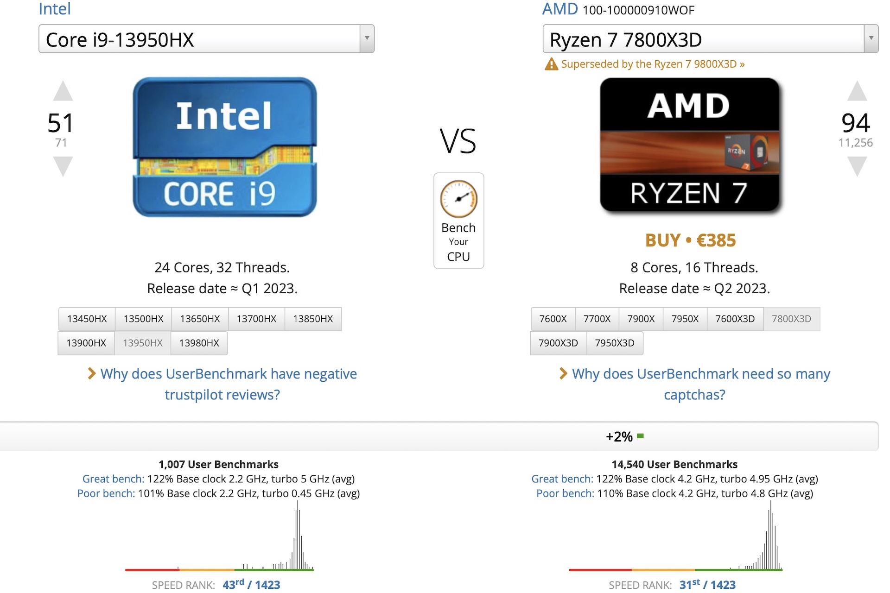The height and width of the screenshot is (593, 890).
Task: Click the warning triangle next to Superseded notice
Action: point(551,64)
